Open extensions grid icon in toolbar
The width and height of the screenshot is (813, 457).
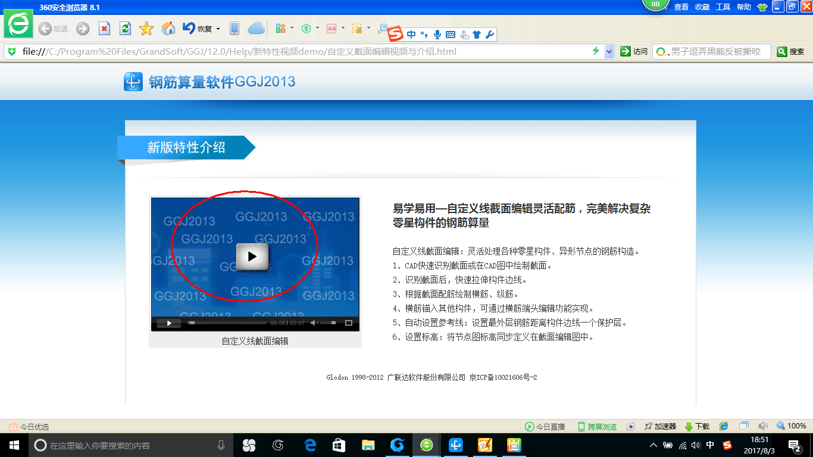coord(281,28)
